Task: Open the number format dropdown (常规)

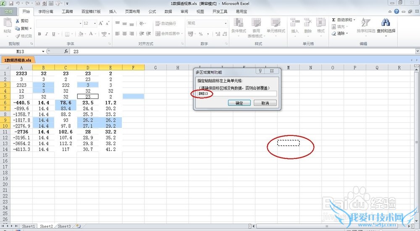Action: coord(226,23)
